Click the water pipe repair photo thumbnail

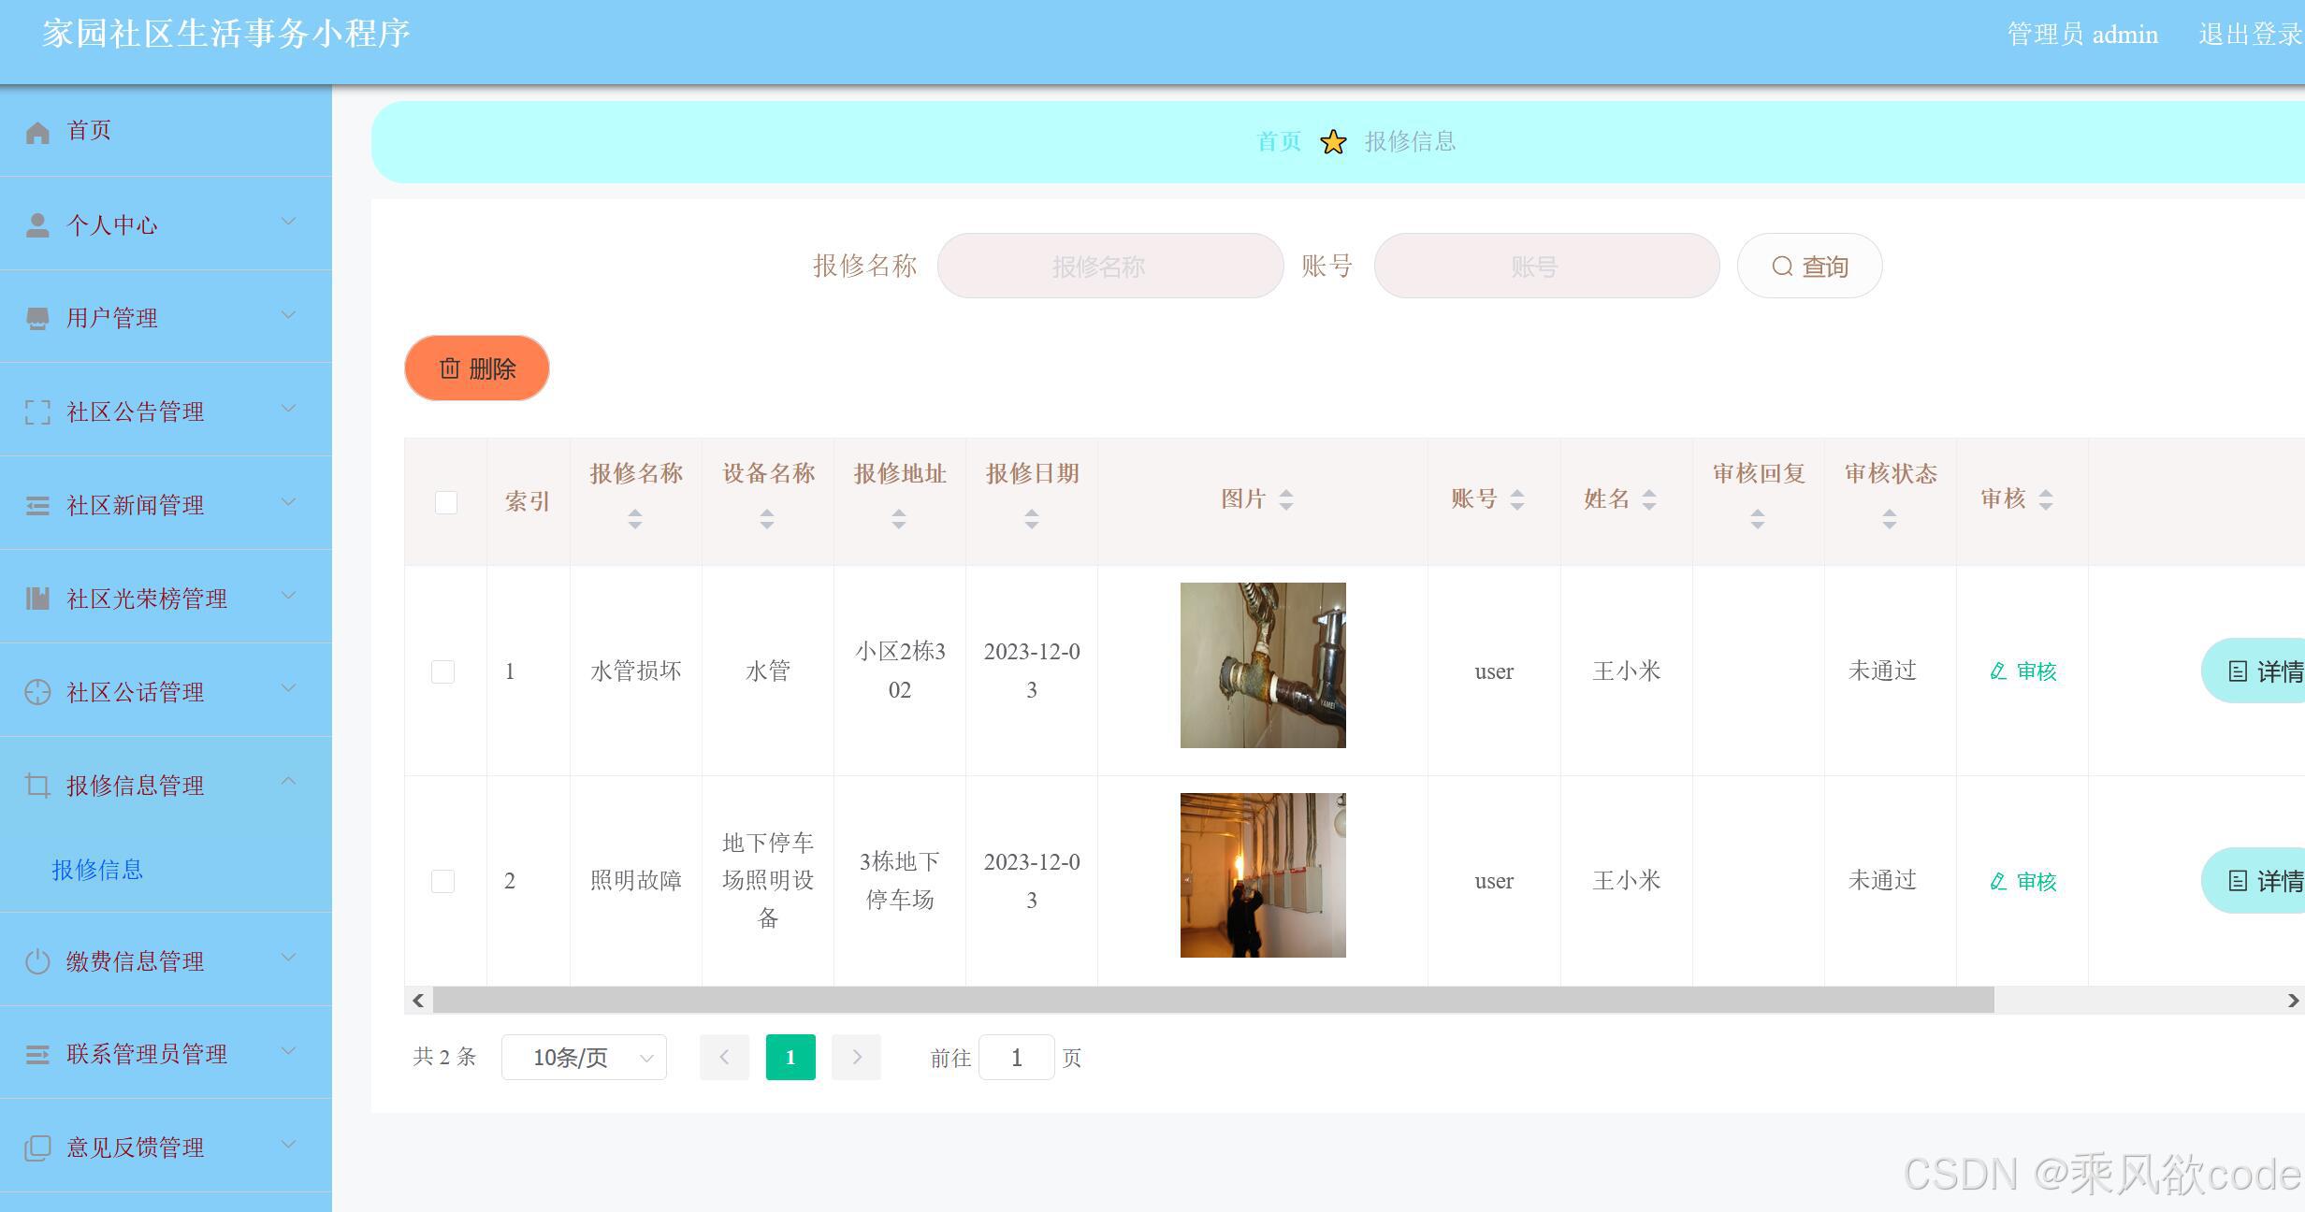coord(1262,665)
